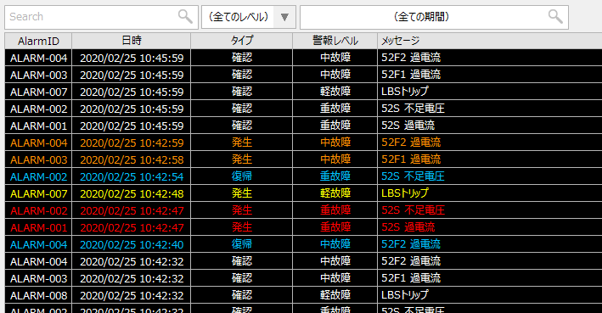Sort by タイプ column header
The height and width of the screenshot is (313, 602).
(x=241, y=41)
